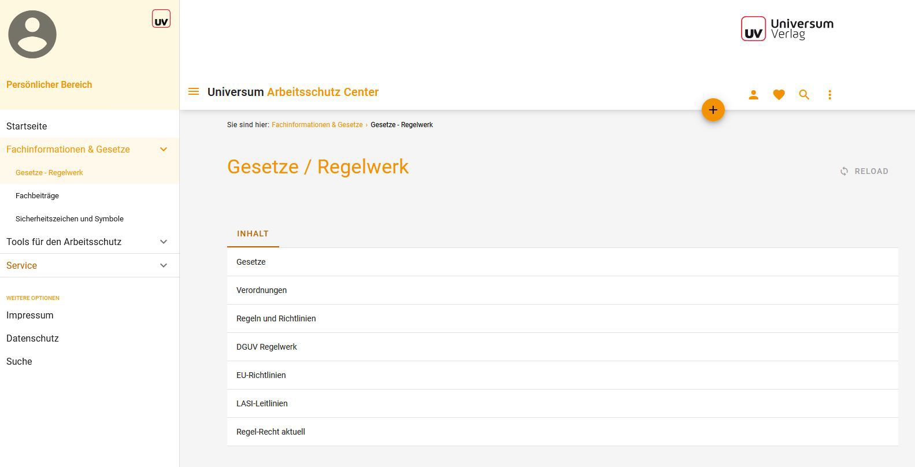This screenshot has height=467, width=915.
Task: Open the hamburger menu icon
Action: pyautogui.click(x=194, y=92)
